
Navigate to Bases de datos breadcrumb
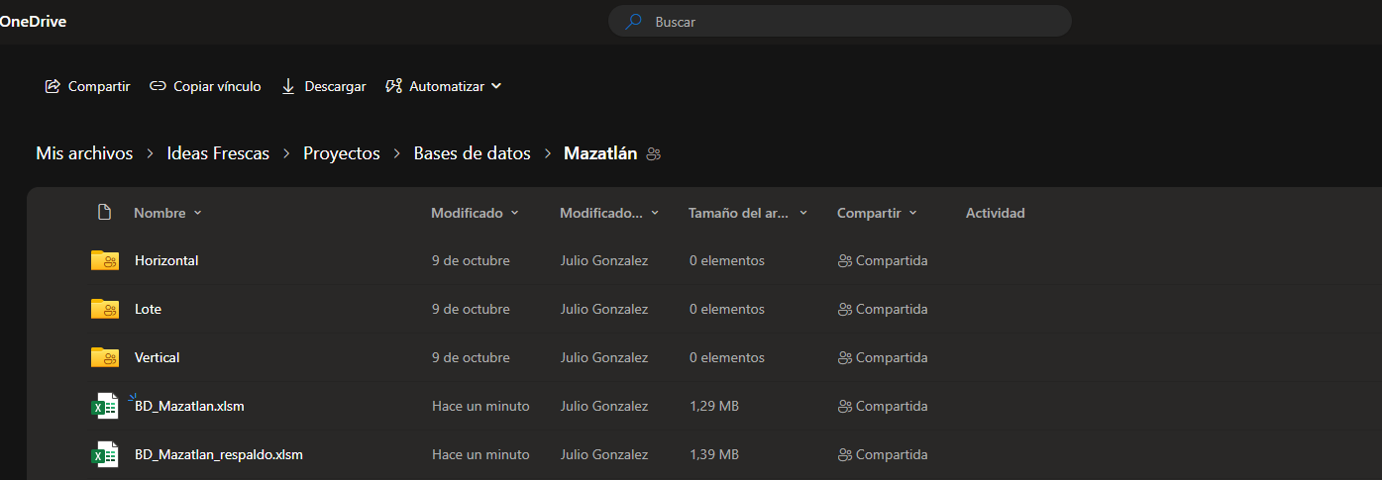(472, 153)
